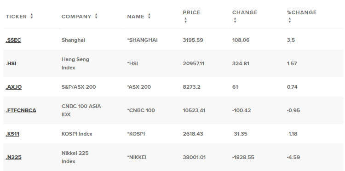This screenshot has width=345, height=171.
Task: Open the .FTFCNBCA ticker link
Action: point(21,110)
